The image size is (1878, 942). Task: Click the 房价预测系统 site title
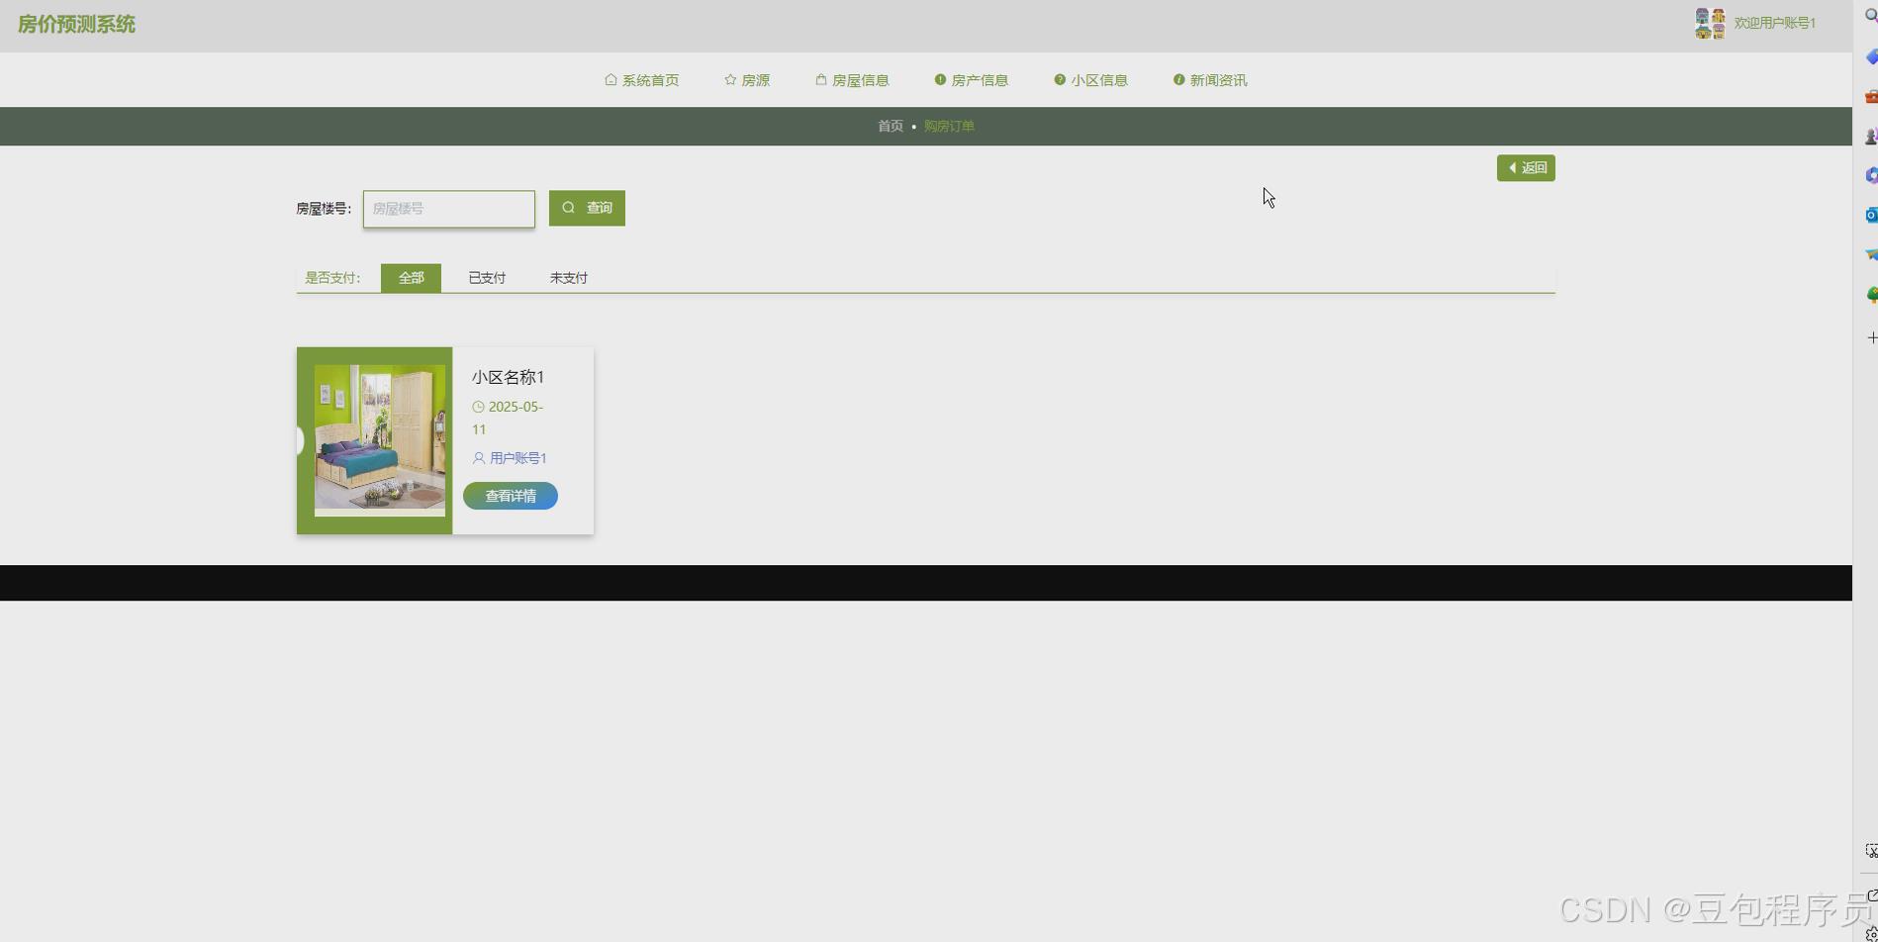[x=76, y=25]
